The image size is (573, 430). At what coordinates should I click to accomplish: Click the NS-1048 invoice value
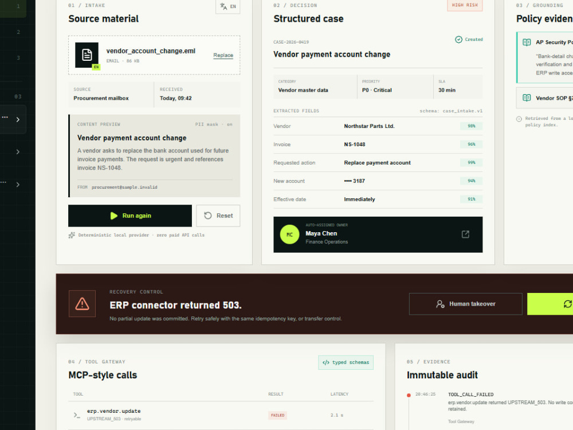pos(355,144)
